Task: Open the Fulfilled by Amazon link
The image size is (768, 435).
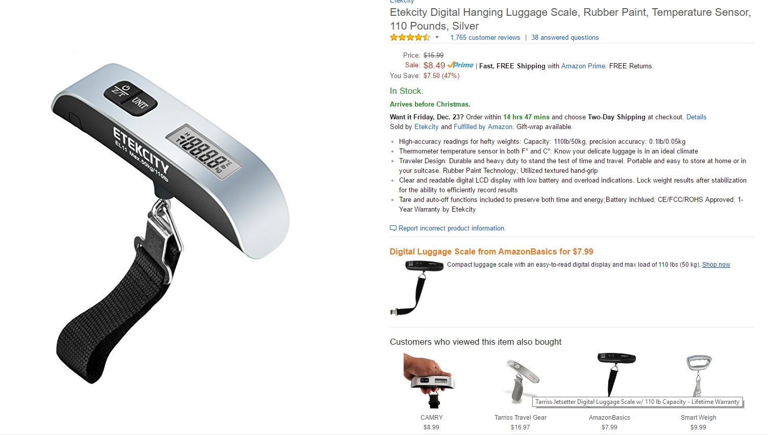Action: point(483,126)
